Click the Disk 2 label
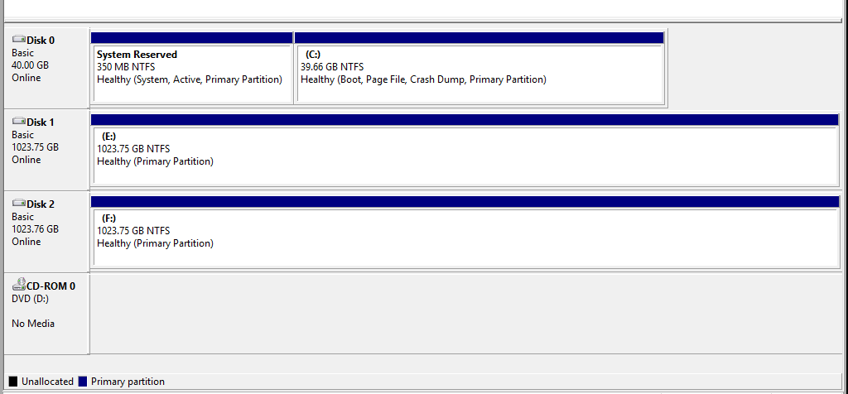Image resolution: width=848 pixels, height=394 pixels. 41,204
